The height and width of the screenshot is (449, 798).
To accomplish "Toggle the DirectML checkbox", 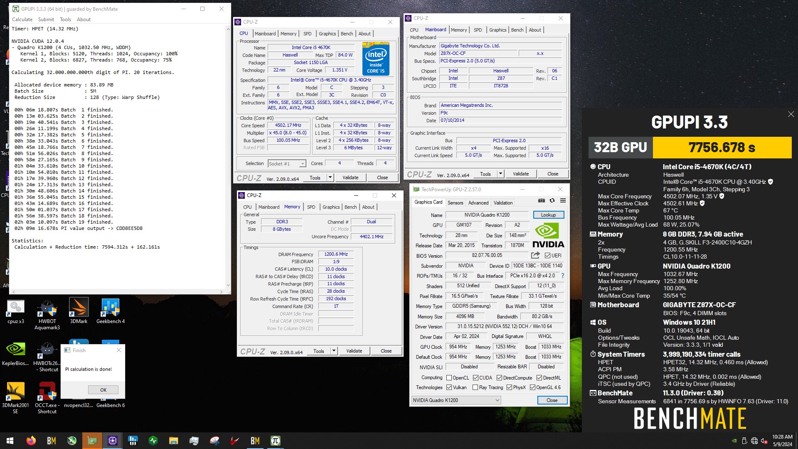I will [x=539, y=378].
